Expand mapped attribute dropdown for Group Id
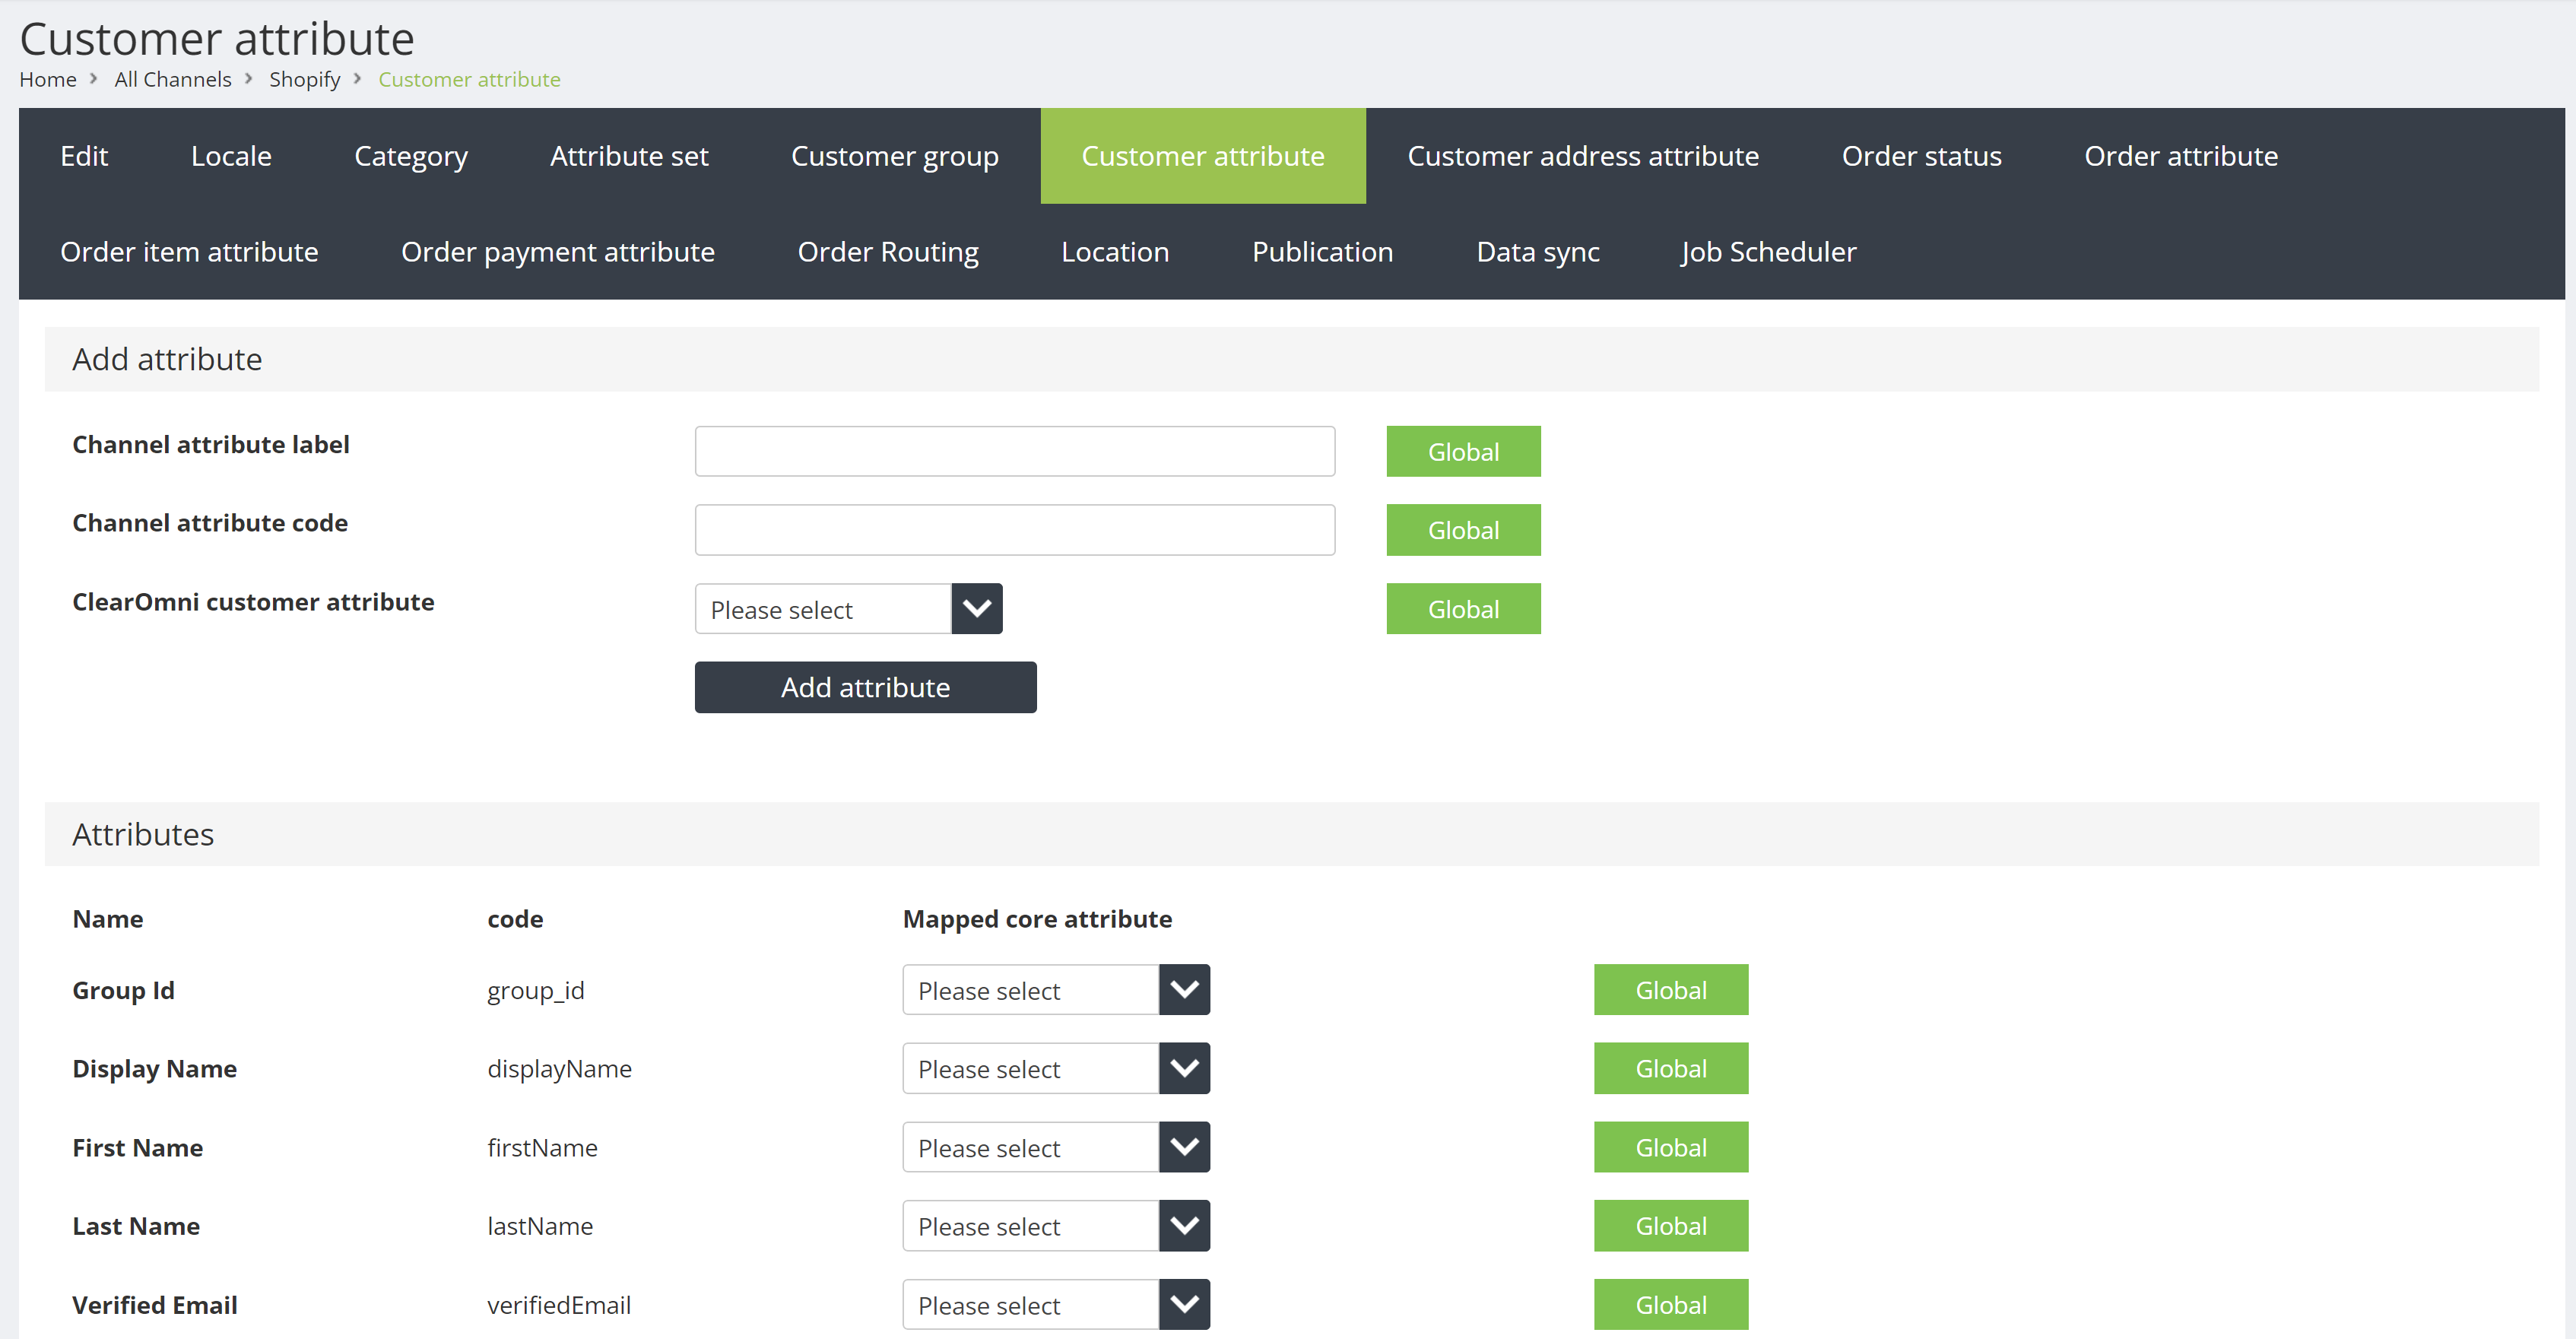The image size is (2576, 1339). pyautogui.click(x=1056, y=990)
